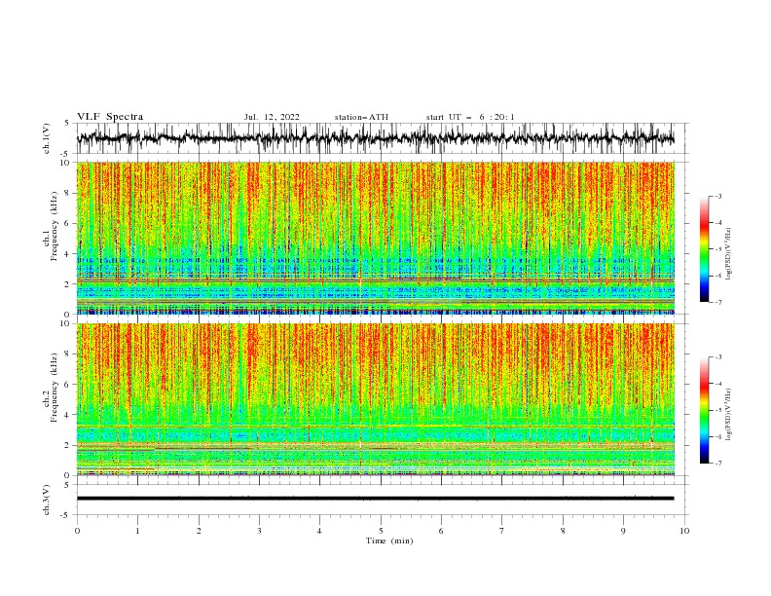Click the "-7" label on ch.1 colorbar
Viewport: 771px width, 596px height.
click(x=718, y=302)
